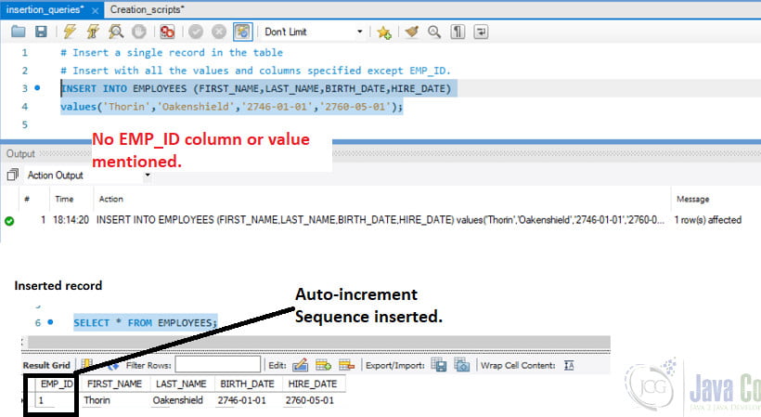Click the Action column header in output
761x417 pixels.
(x=111, y=199)
